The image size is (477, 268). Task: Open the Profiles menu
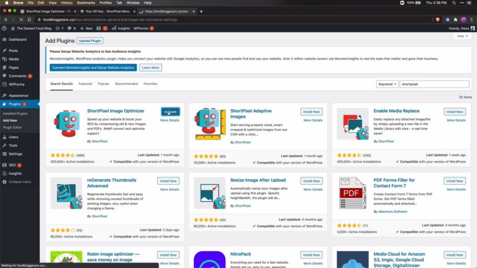106,2
